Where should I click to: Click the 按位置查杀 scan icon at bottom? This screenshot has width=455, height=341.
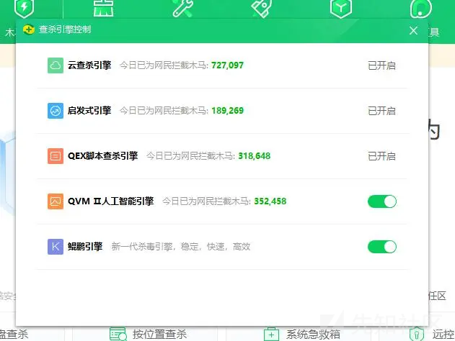(x=118, y=334)
